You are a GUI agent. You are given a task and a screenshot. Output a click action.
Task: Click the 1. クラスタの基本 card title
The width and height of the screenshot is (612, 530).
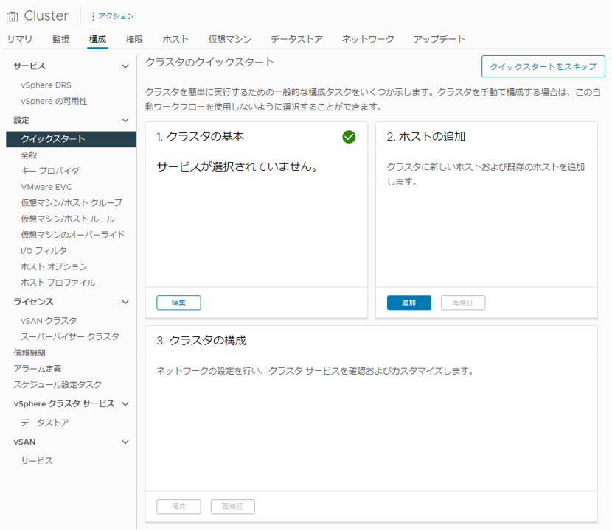[x=201, y=137]
